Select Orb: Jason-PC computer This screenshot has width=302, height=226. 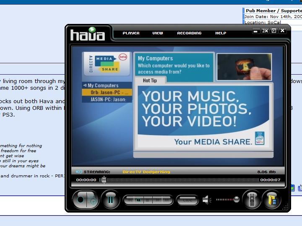107,92
